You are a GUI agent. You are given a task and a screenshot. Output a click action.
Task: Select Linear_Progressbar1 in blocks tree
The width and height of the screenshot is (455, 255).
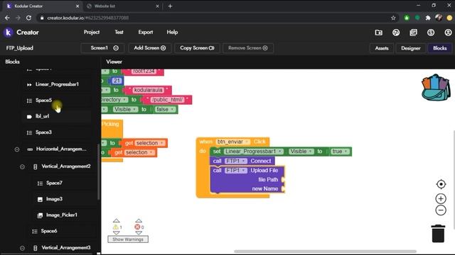coord(57,84)
